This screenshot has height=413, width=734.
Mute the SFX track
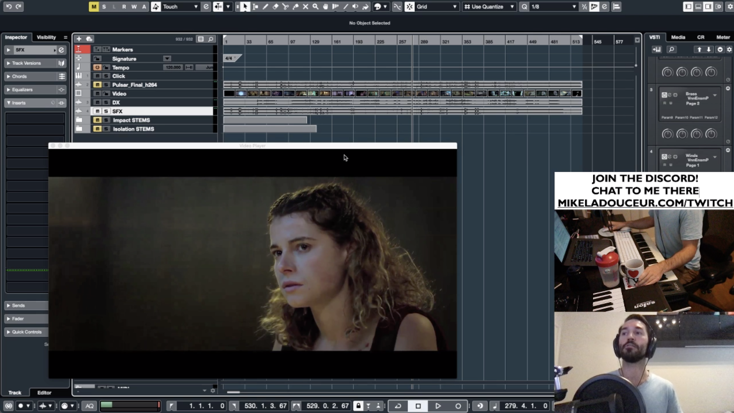click(x=97, y=111)
